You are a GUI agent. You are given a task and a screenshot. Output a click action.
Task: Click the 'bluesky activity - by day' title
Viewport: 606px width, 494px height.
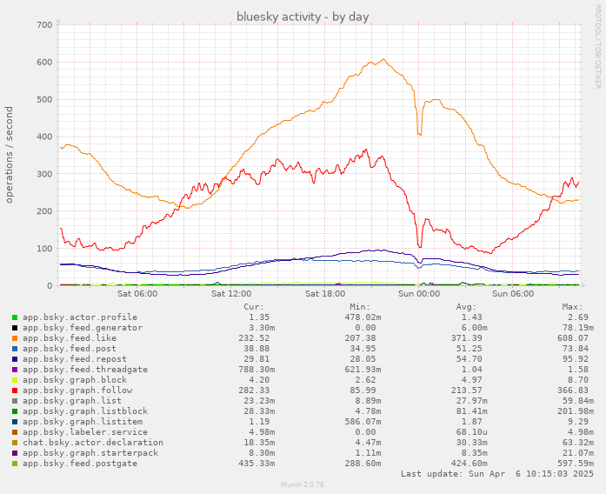[x=303, y=17]
